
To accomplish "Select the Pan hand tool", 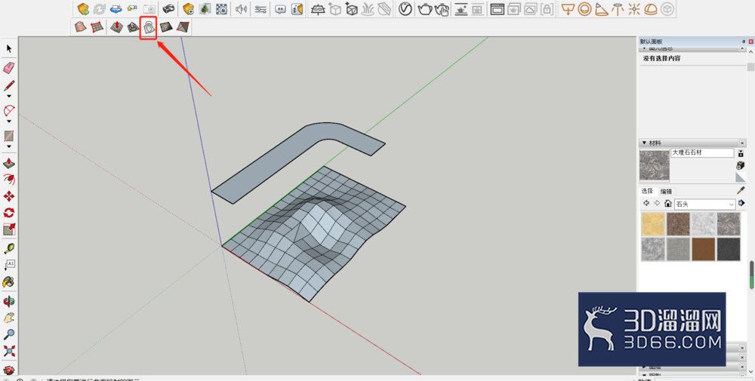I will (x=9, y=318).
